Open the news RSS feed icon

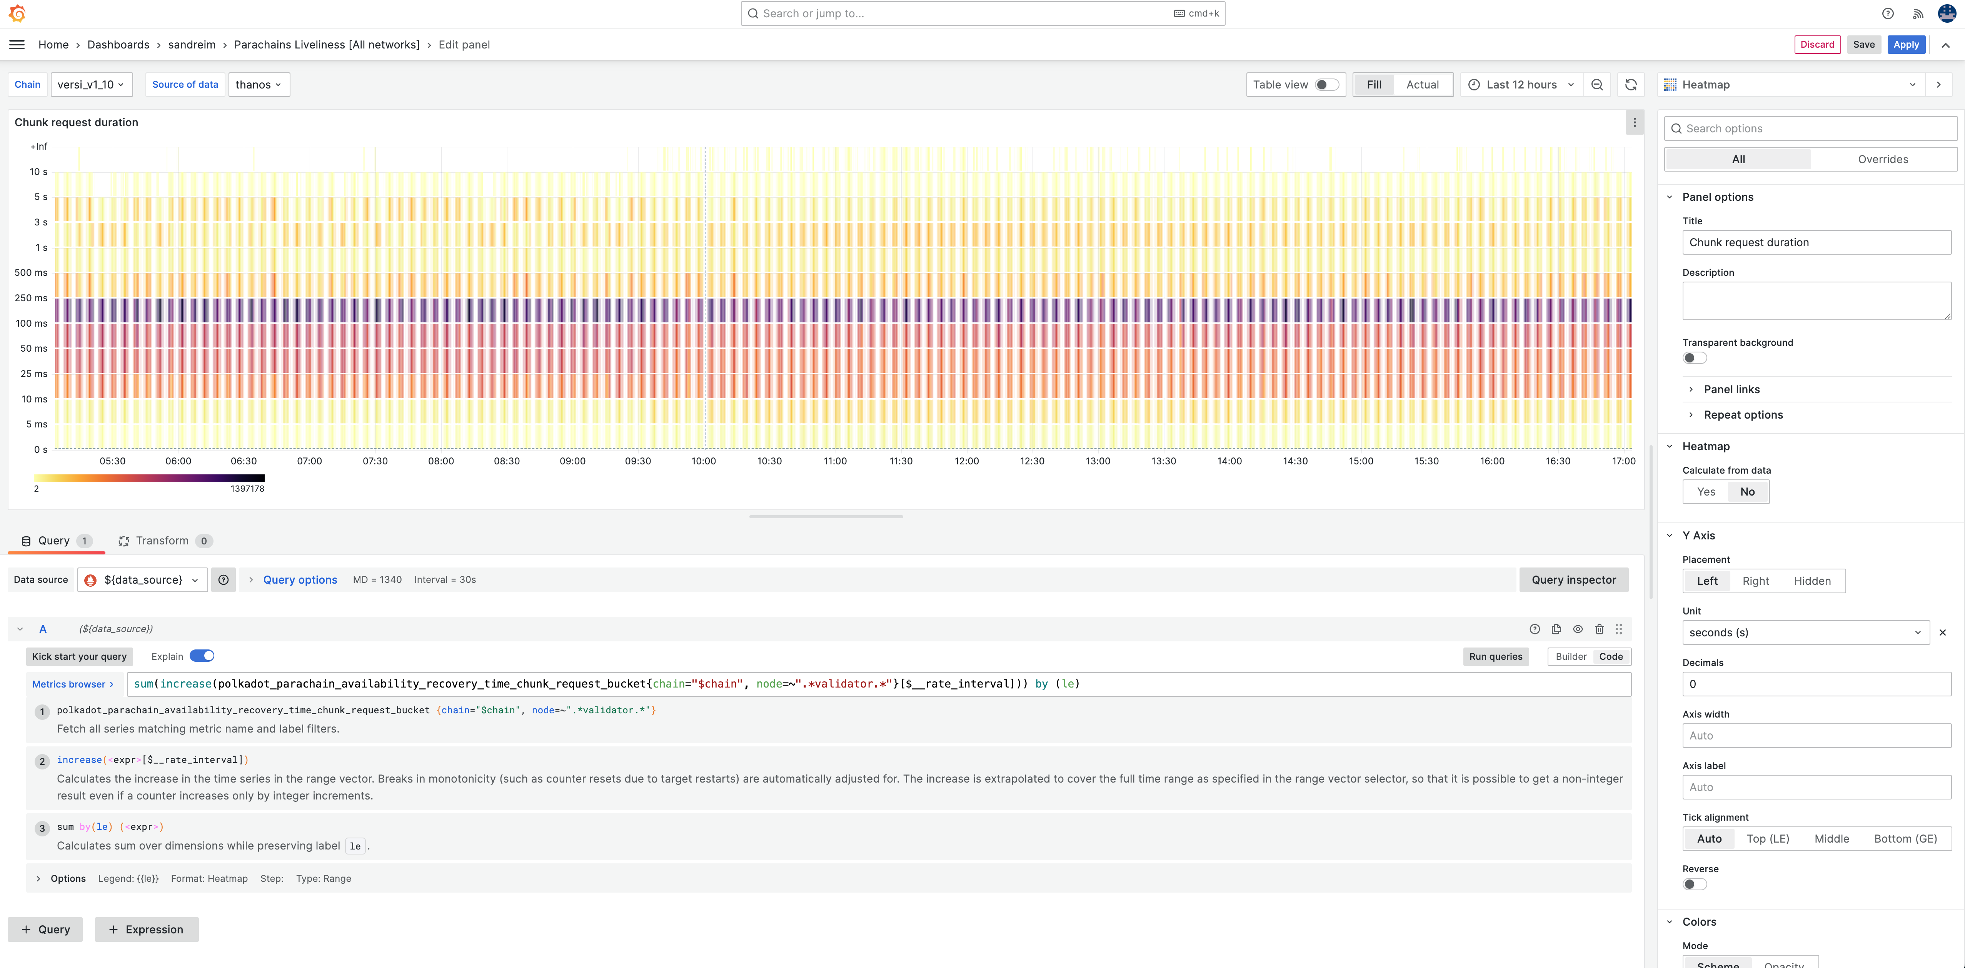click(x=1918, y=14)
